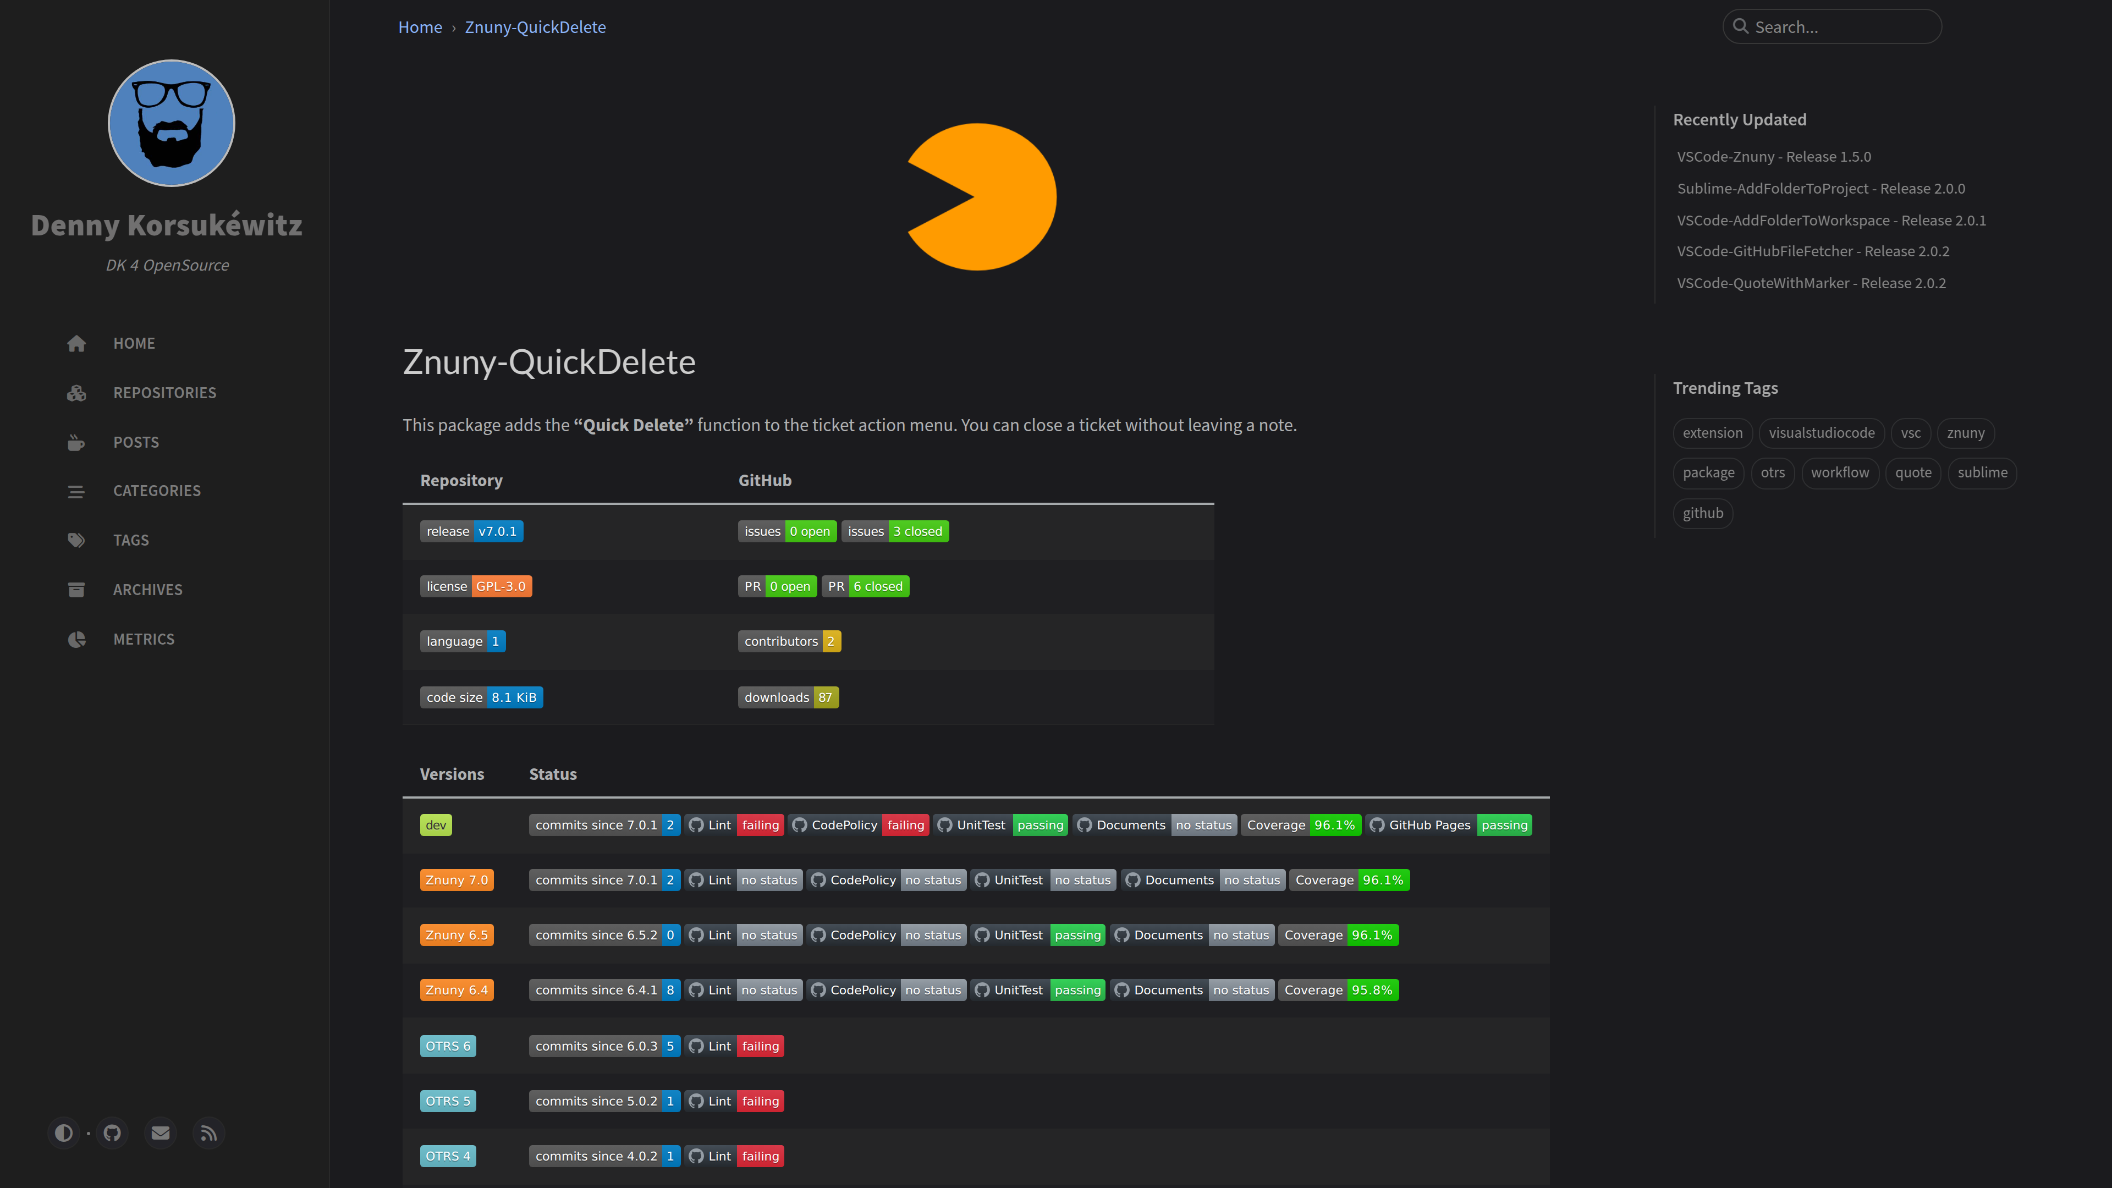Click the OTRS 5 version badge
The image size is (2112, 1188).
[448, 1101]
